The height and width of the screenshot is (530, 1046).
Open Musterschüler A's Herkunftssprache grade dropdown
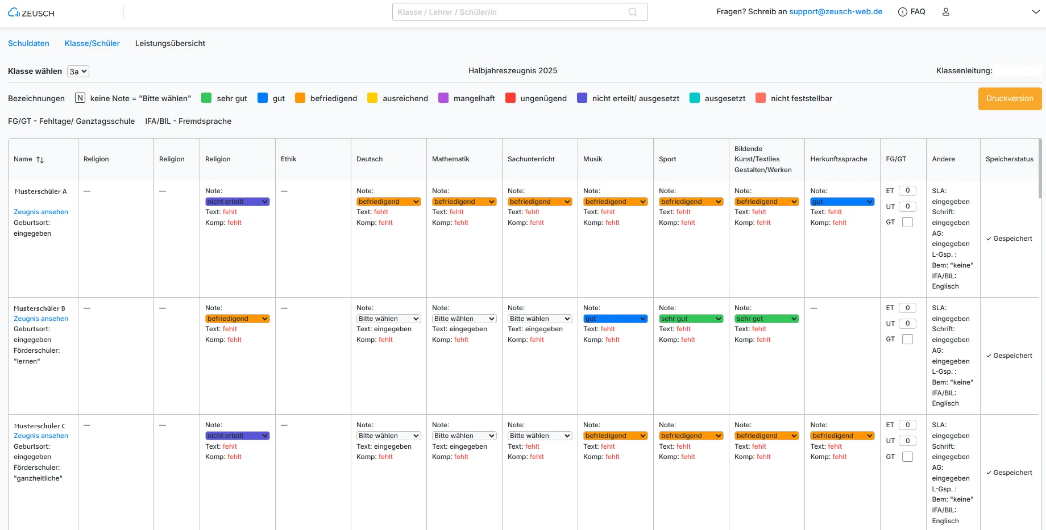pyautogui.click(x=842, y=202)
